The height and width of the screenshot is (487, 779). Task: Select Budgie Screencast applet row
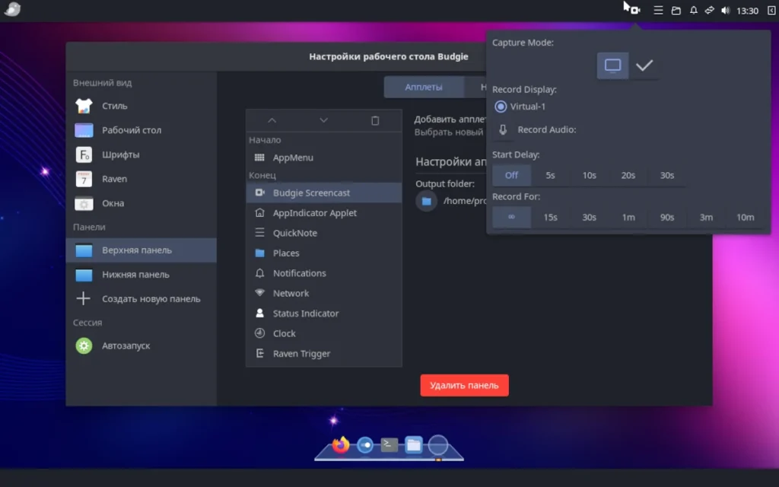324,193
